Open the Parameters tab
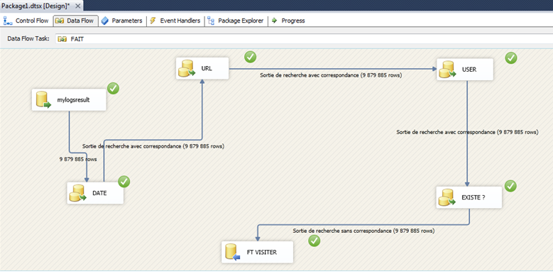The width and height of the screenshot is (553, 274). (x=122, y=21)
